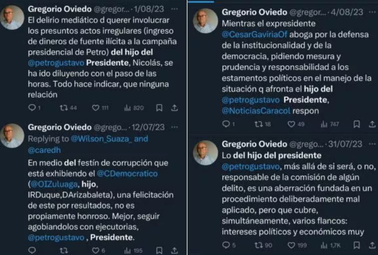Image resolution: width=378 pixels, height=255 pixels.
Task: Reply to the 31/07/23 tweet with 5 replies
Action: click(226, 245)
